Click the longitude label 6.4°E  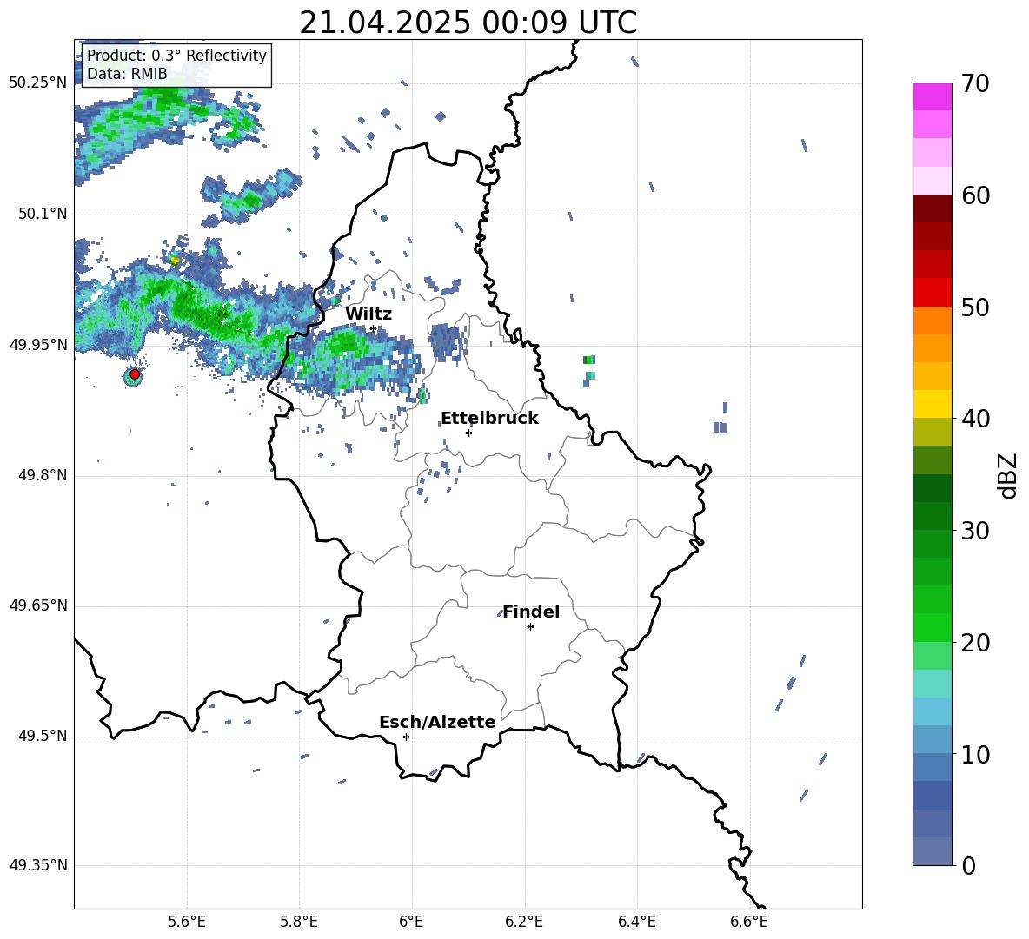(x=636, y=922)
